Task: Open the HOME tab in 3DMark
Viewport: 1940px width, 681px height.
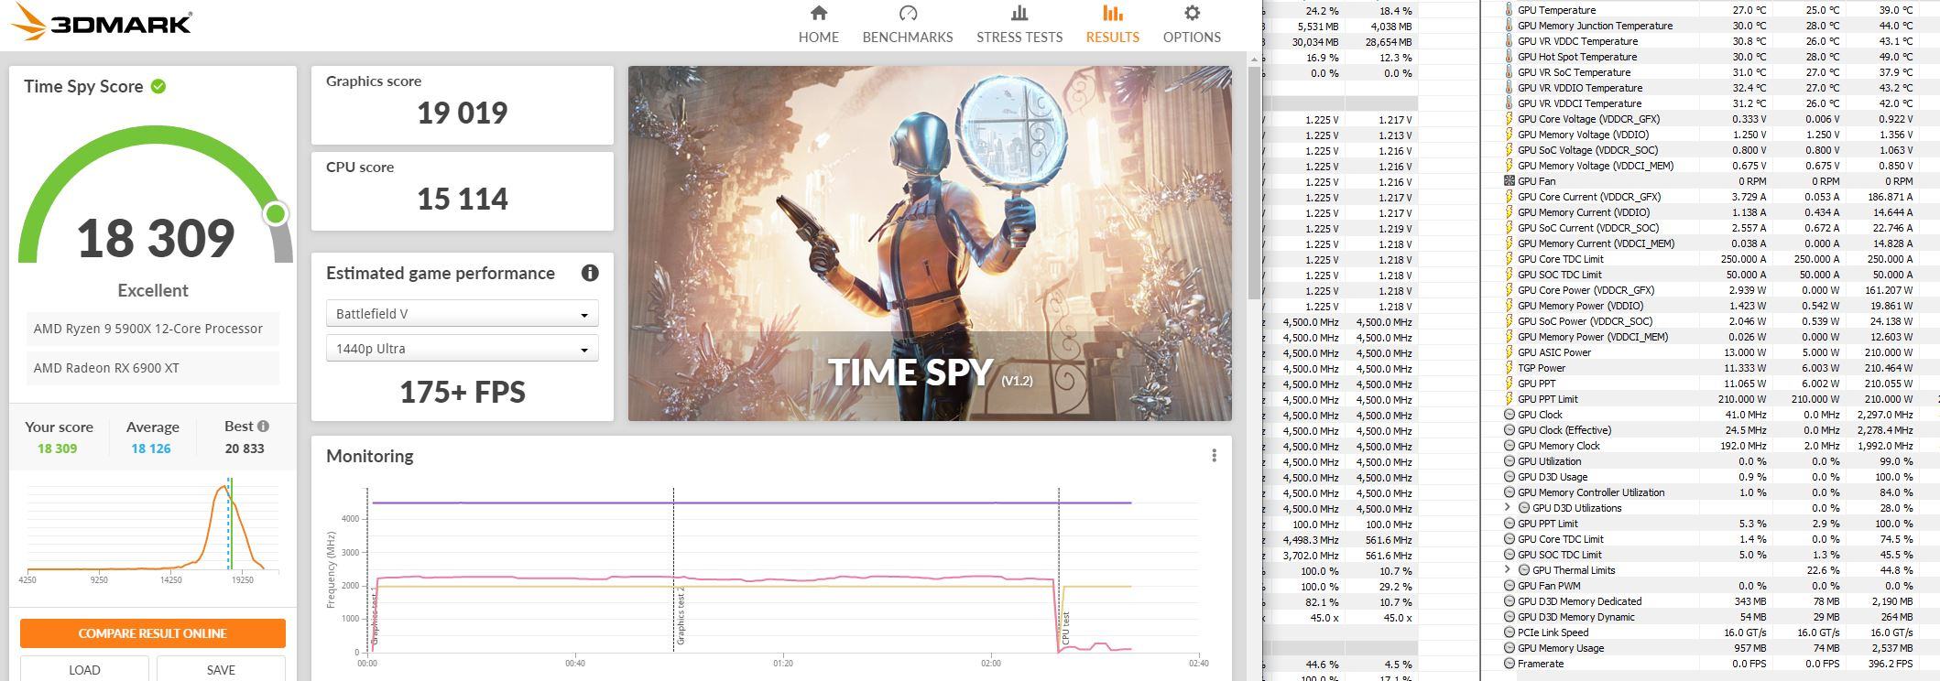Action: [818, 25]
